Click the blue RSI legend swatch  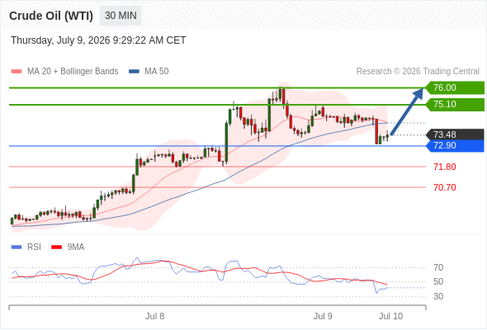coord(17,247)
